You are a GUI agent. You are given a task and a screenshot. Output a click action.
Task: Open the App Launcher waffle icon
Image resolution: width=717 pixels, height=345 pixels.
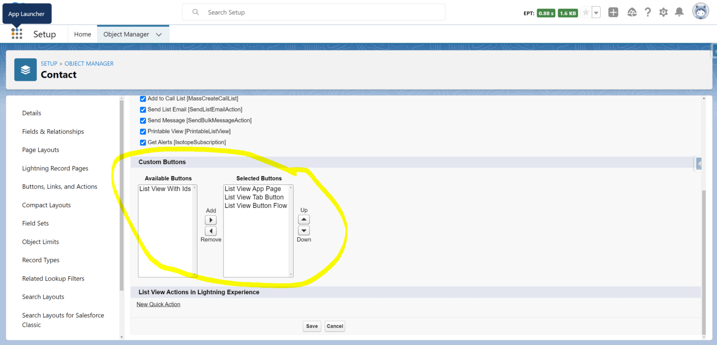17,33
